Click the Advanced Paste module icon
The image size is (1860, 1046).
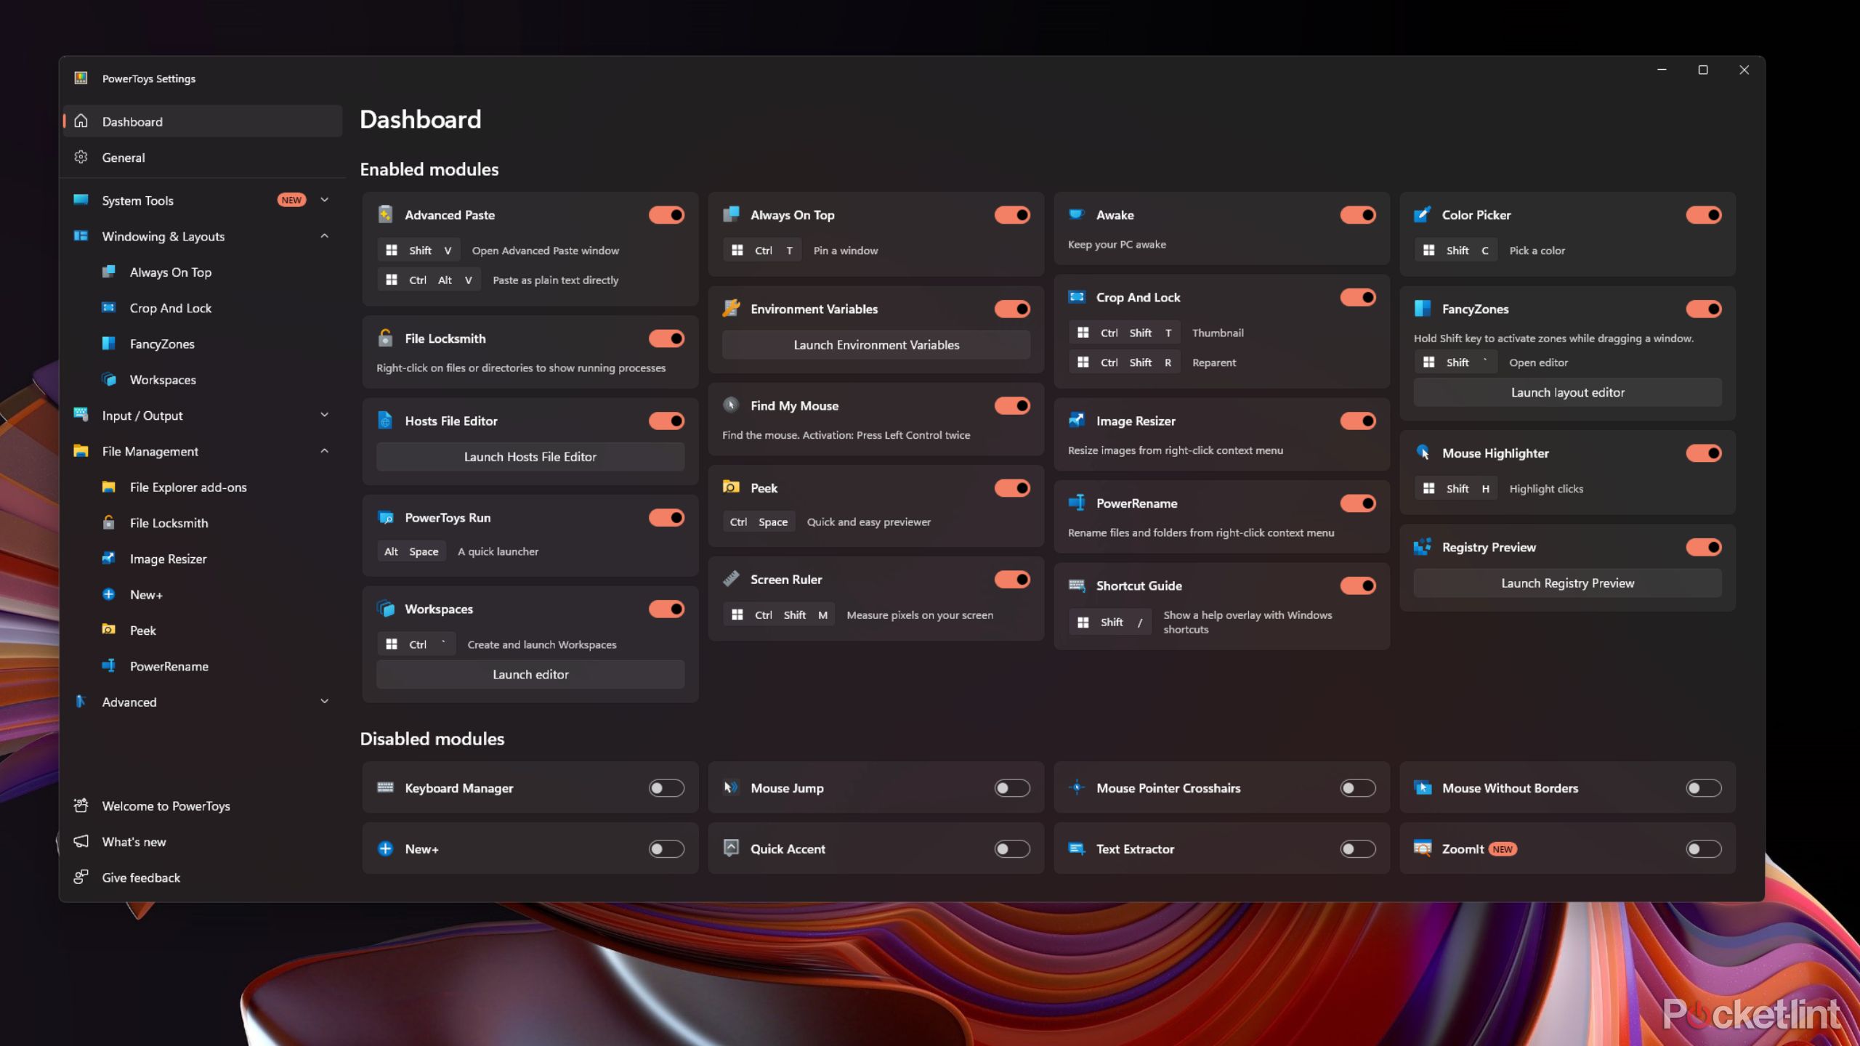click(385, 214)
